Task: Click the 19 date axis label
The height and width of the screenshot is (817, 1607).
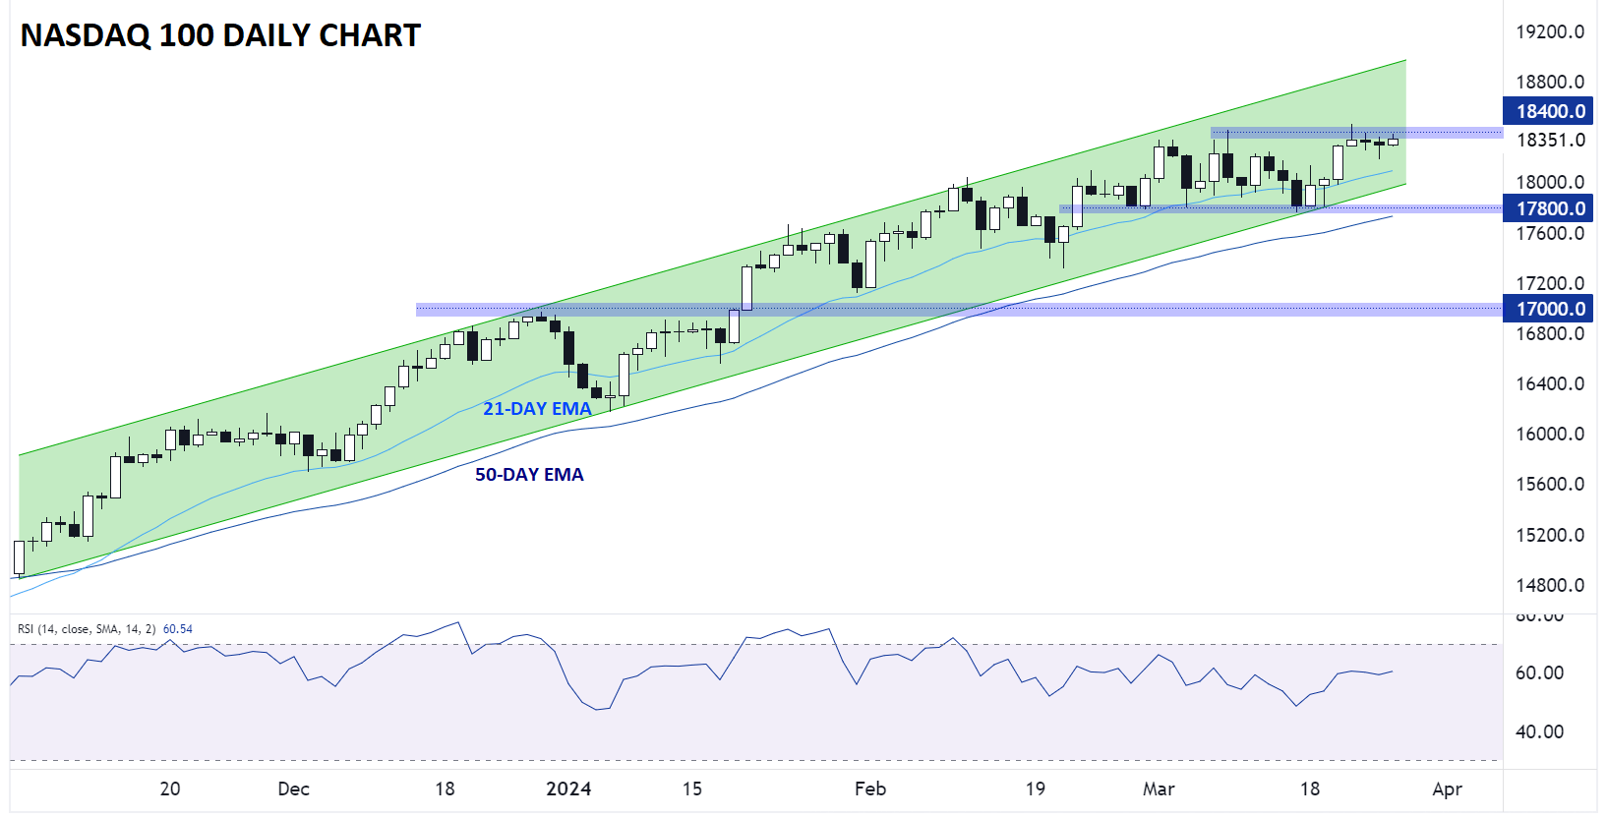Action: [1036, 789]
